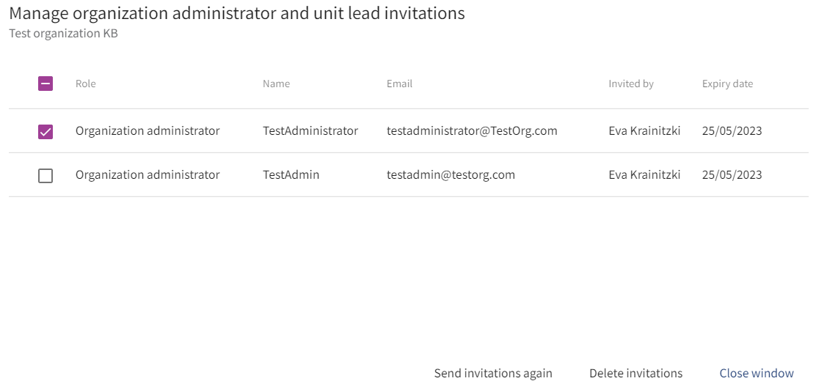Click expiry date 25/05/2023 in TestAdmin row

[x=732, y=175]
